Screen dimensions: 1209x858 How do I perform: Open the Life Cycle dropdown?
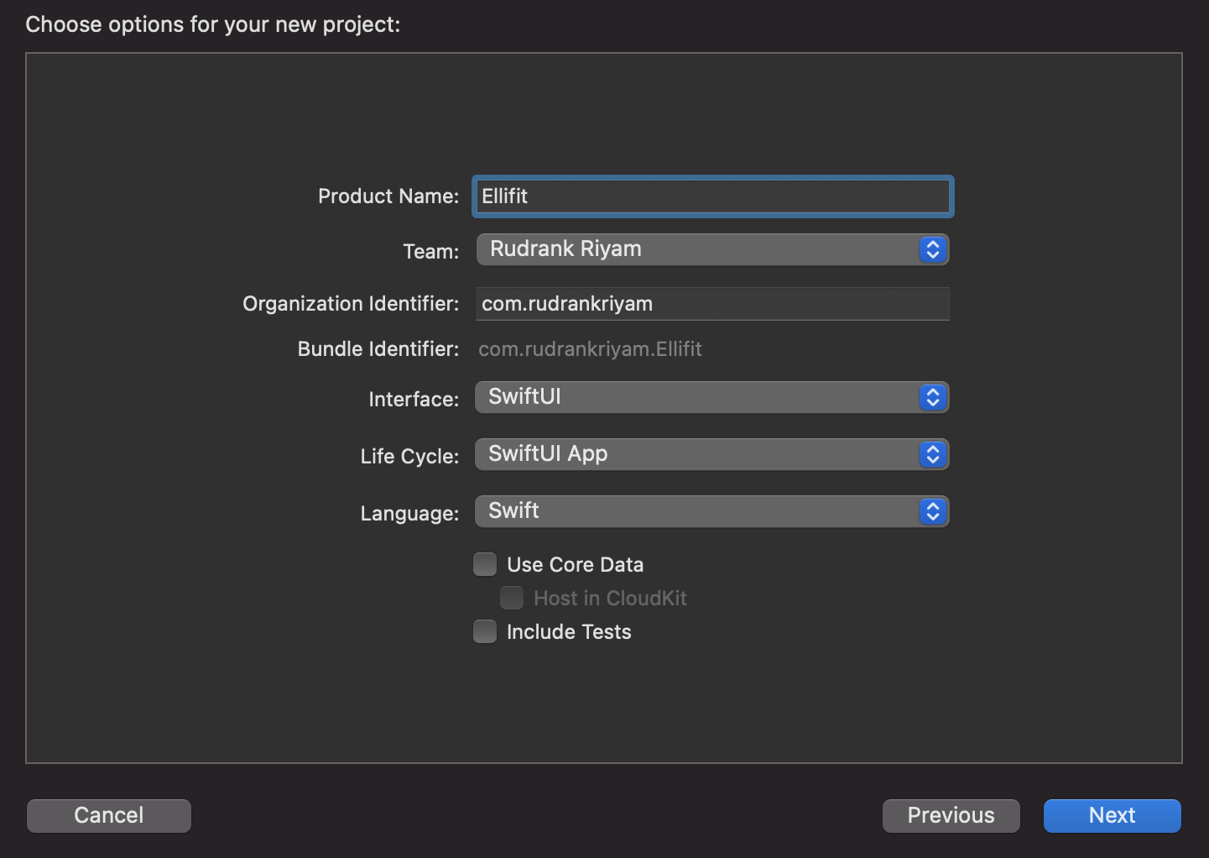tap(712, 454)
